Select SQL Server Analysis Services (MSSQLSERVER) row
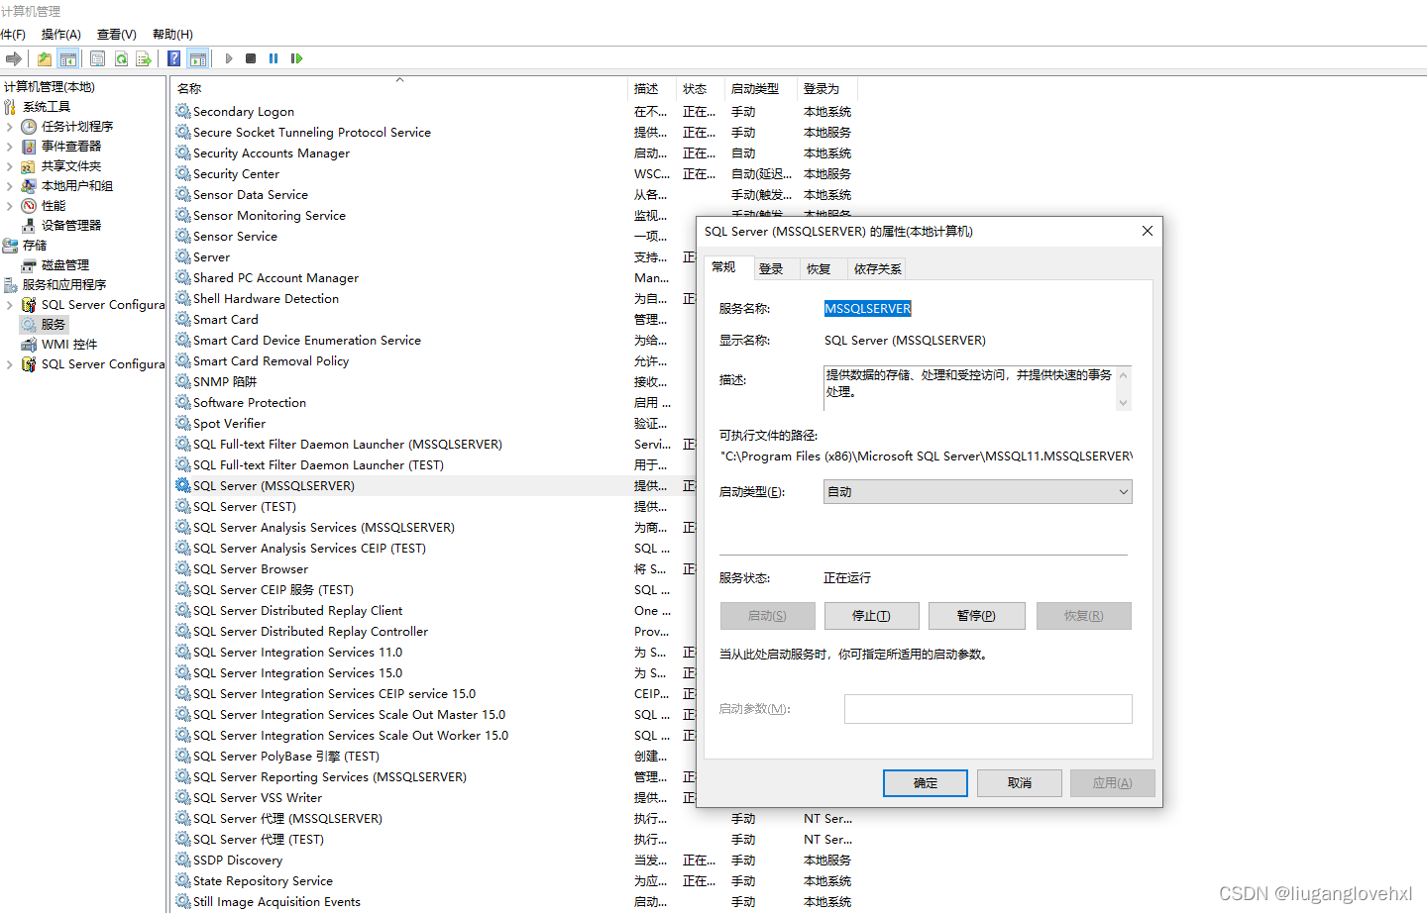 [x=435, y=527]
